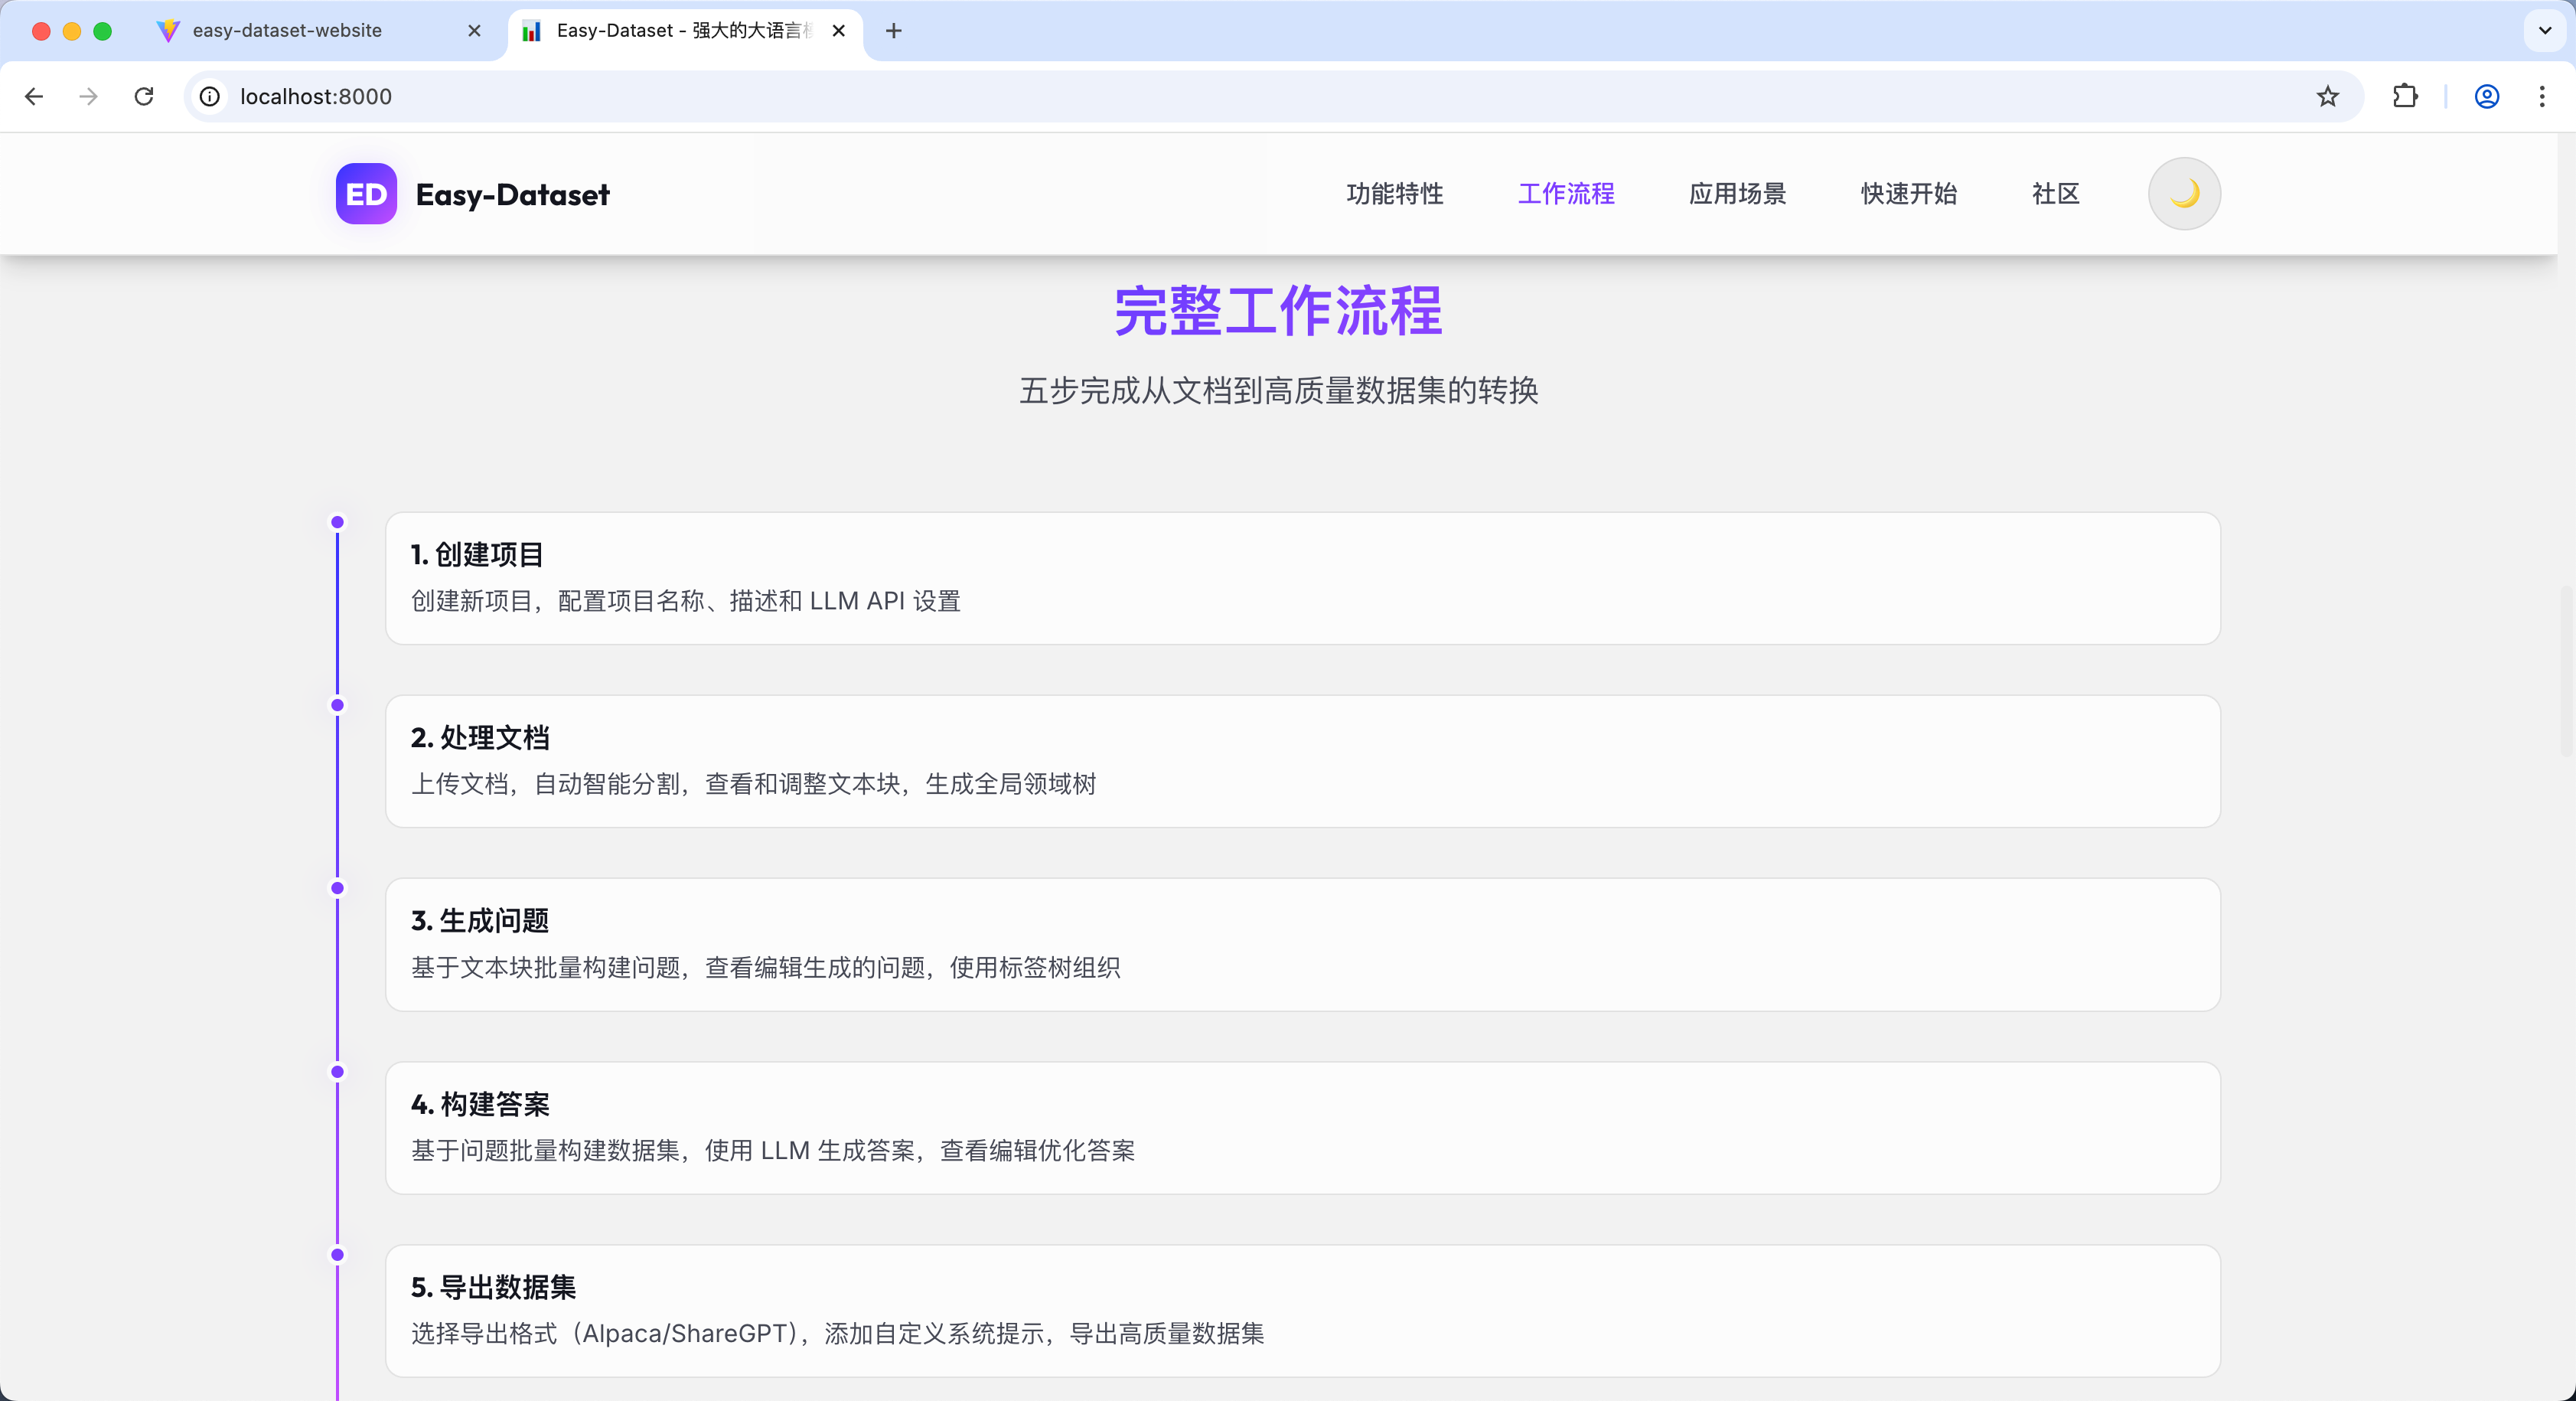Open a new tab with plus button
Screen dimensions: 2576x1401
tap(893, 31)
